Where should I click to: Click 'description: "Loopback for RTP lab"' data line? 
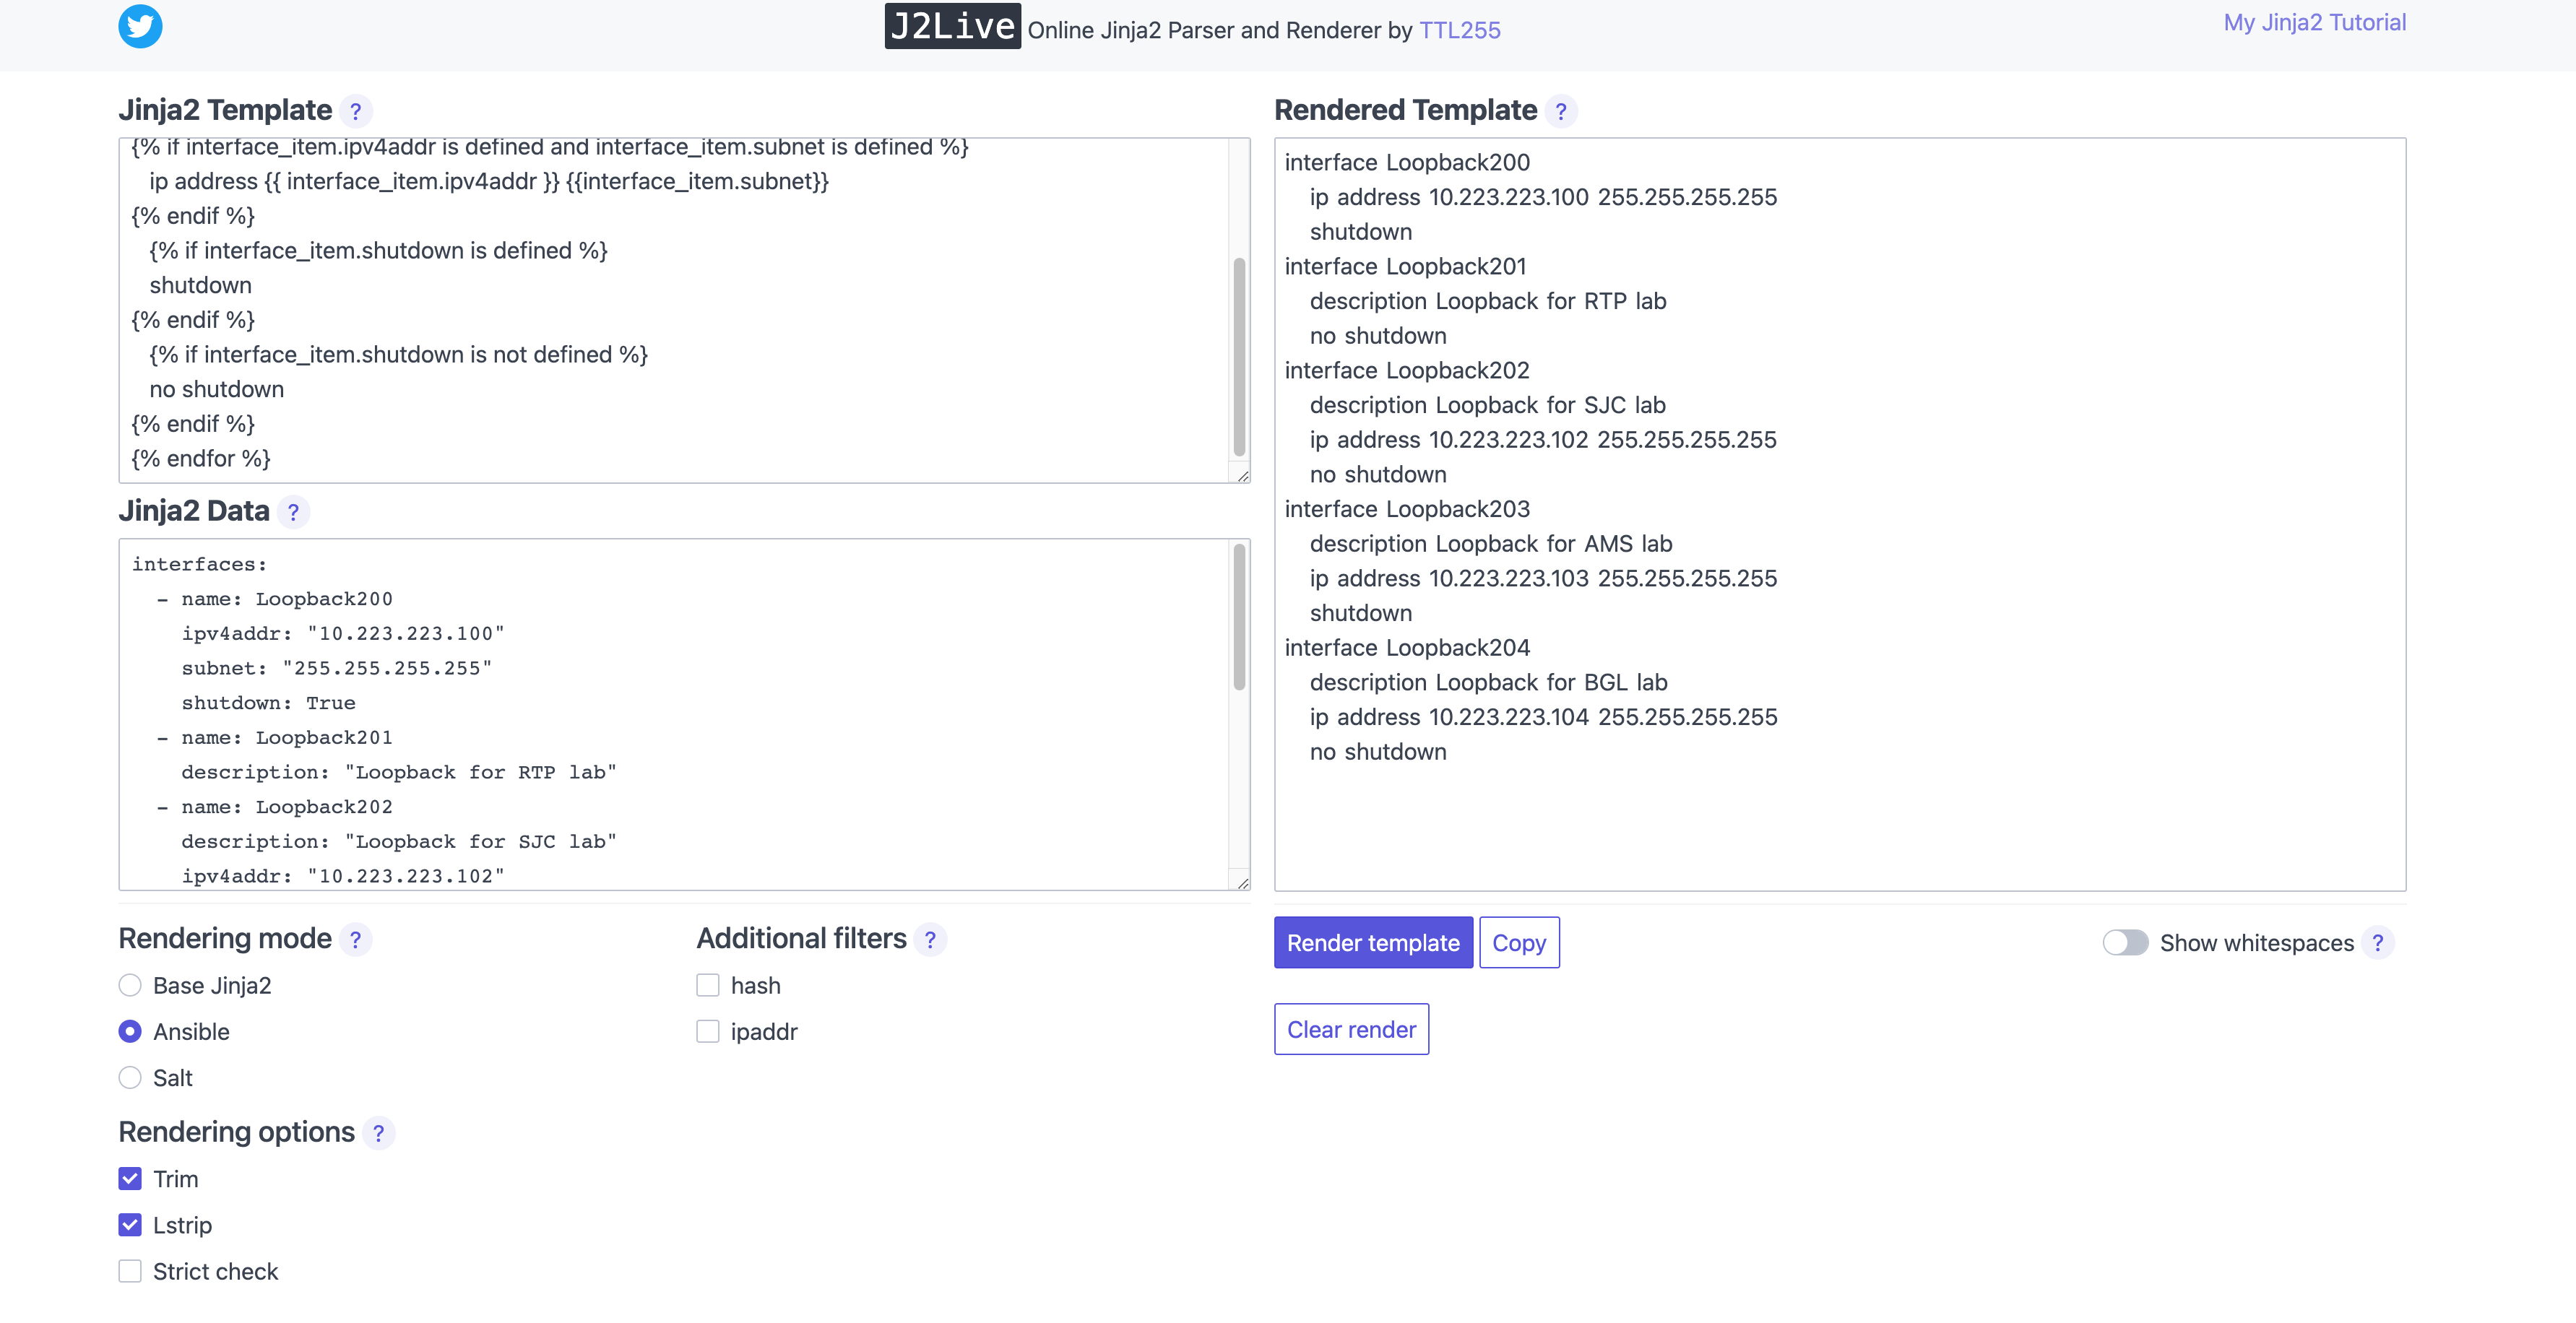(399, 772)
